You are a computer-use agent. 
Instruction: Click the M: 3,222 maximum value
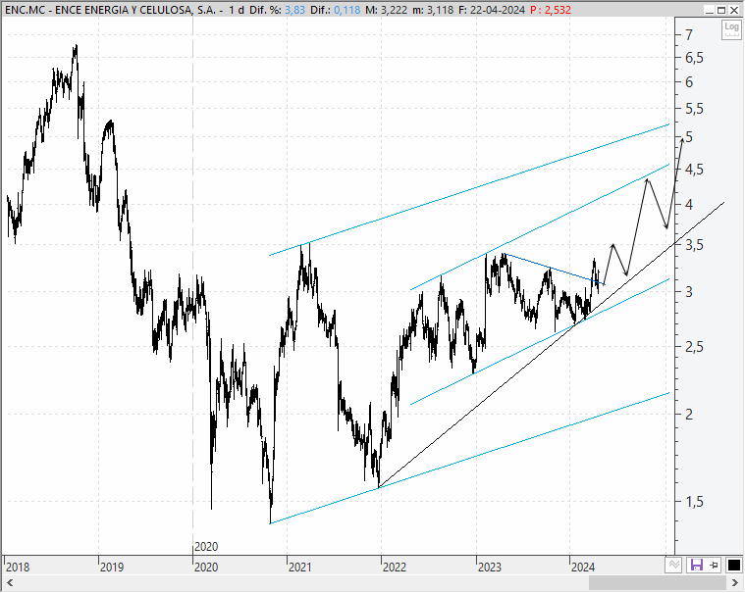[x=387, y=10]
